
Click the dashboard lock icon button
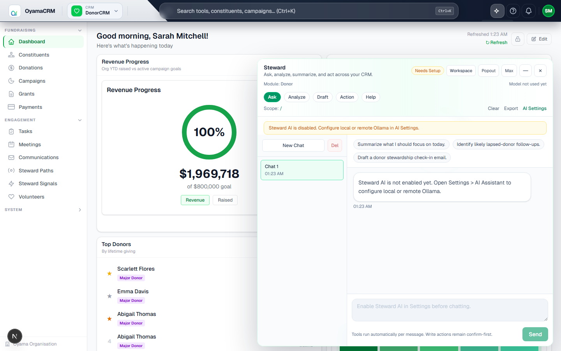[x=518, y=39]
